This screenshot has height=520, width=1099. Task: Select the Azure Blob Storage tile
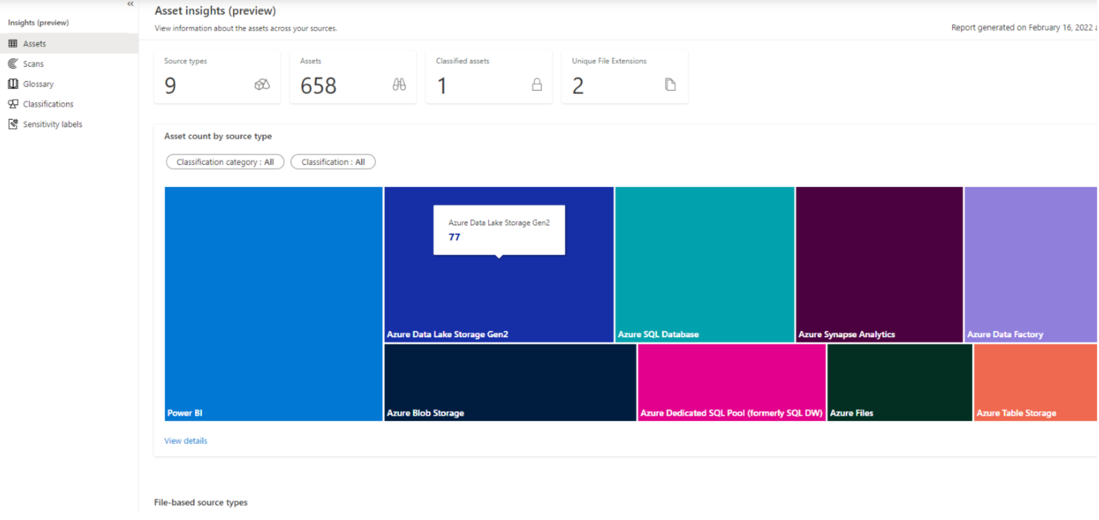[x=510, y=383]
